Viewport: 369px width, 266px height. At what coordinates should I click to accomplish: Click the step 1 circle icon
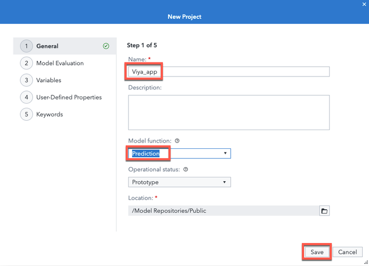(26, 46)
